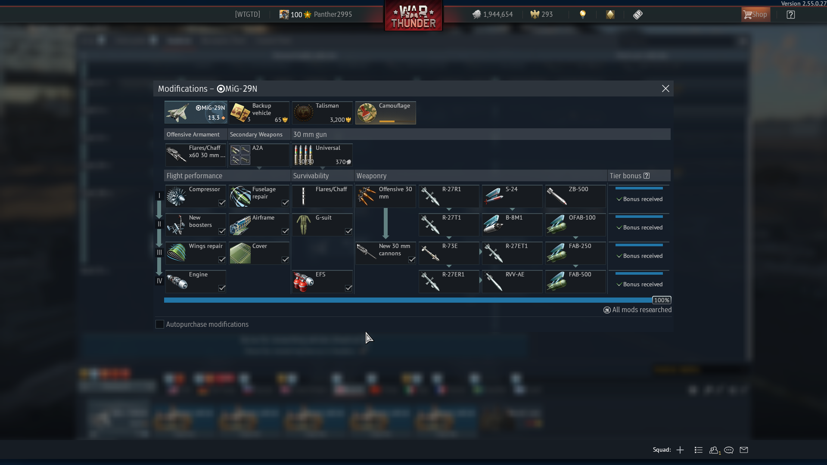
Task: Select the RVV-AE missile modification
Action: click(x=512, y=282)
